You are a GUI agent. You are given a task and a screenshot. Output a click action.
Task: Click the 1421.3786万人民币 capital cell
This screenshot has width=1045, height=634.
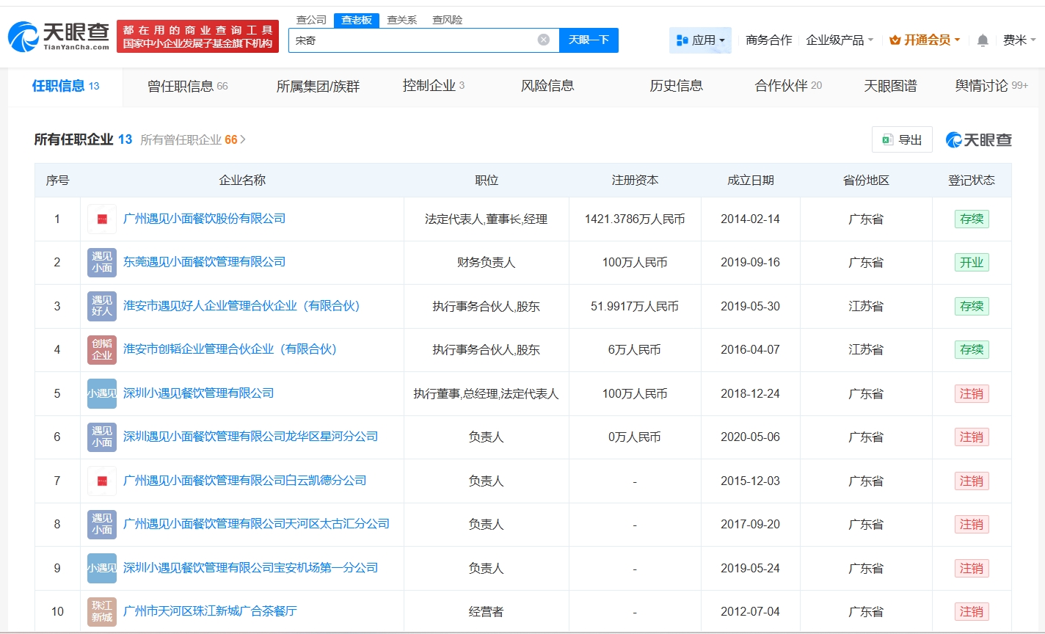click(x=635, y=219)
